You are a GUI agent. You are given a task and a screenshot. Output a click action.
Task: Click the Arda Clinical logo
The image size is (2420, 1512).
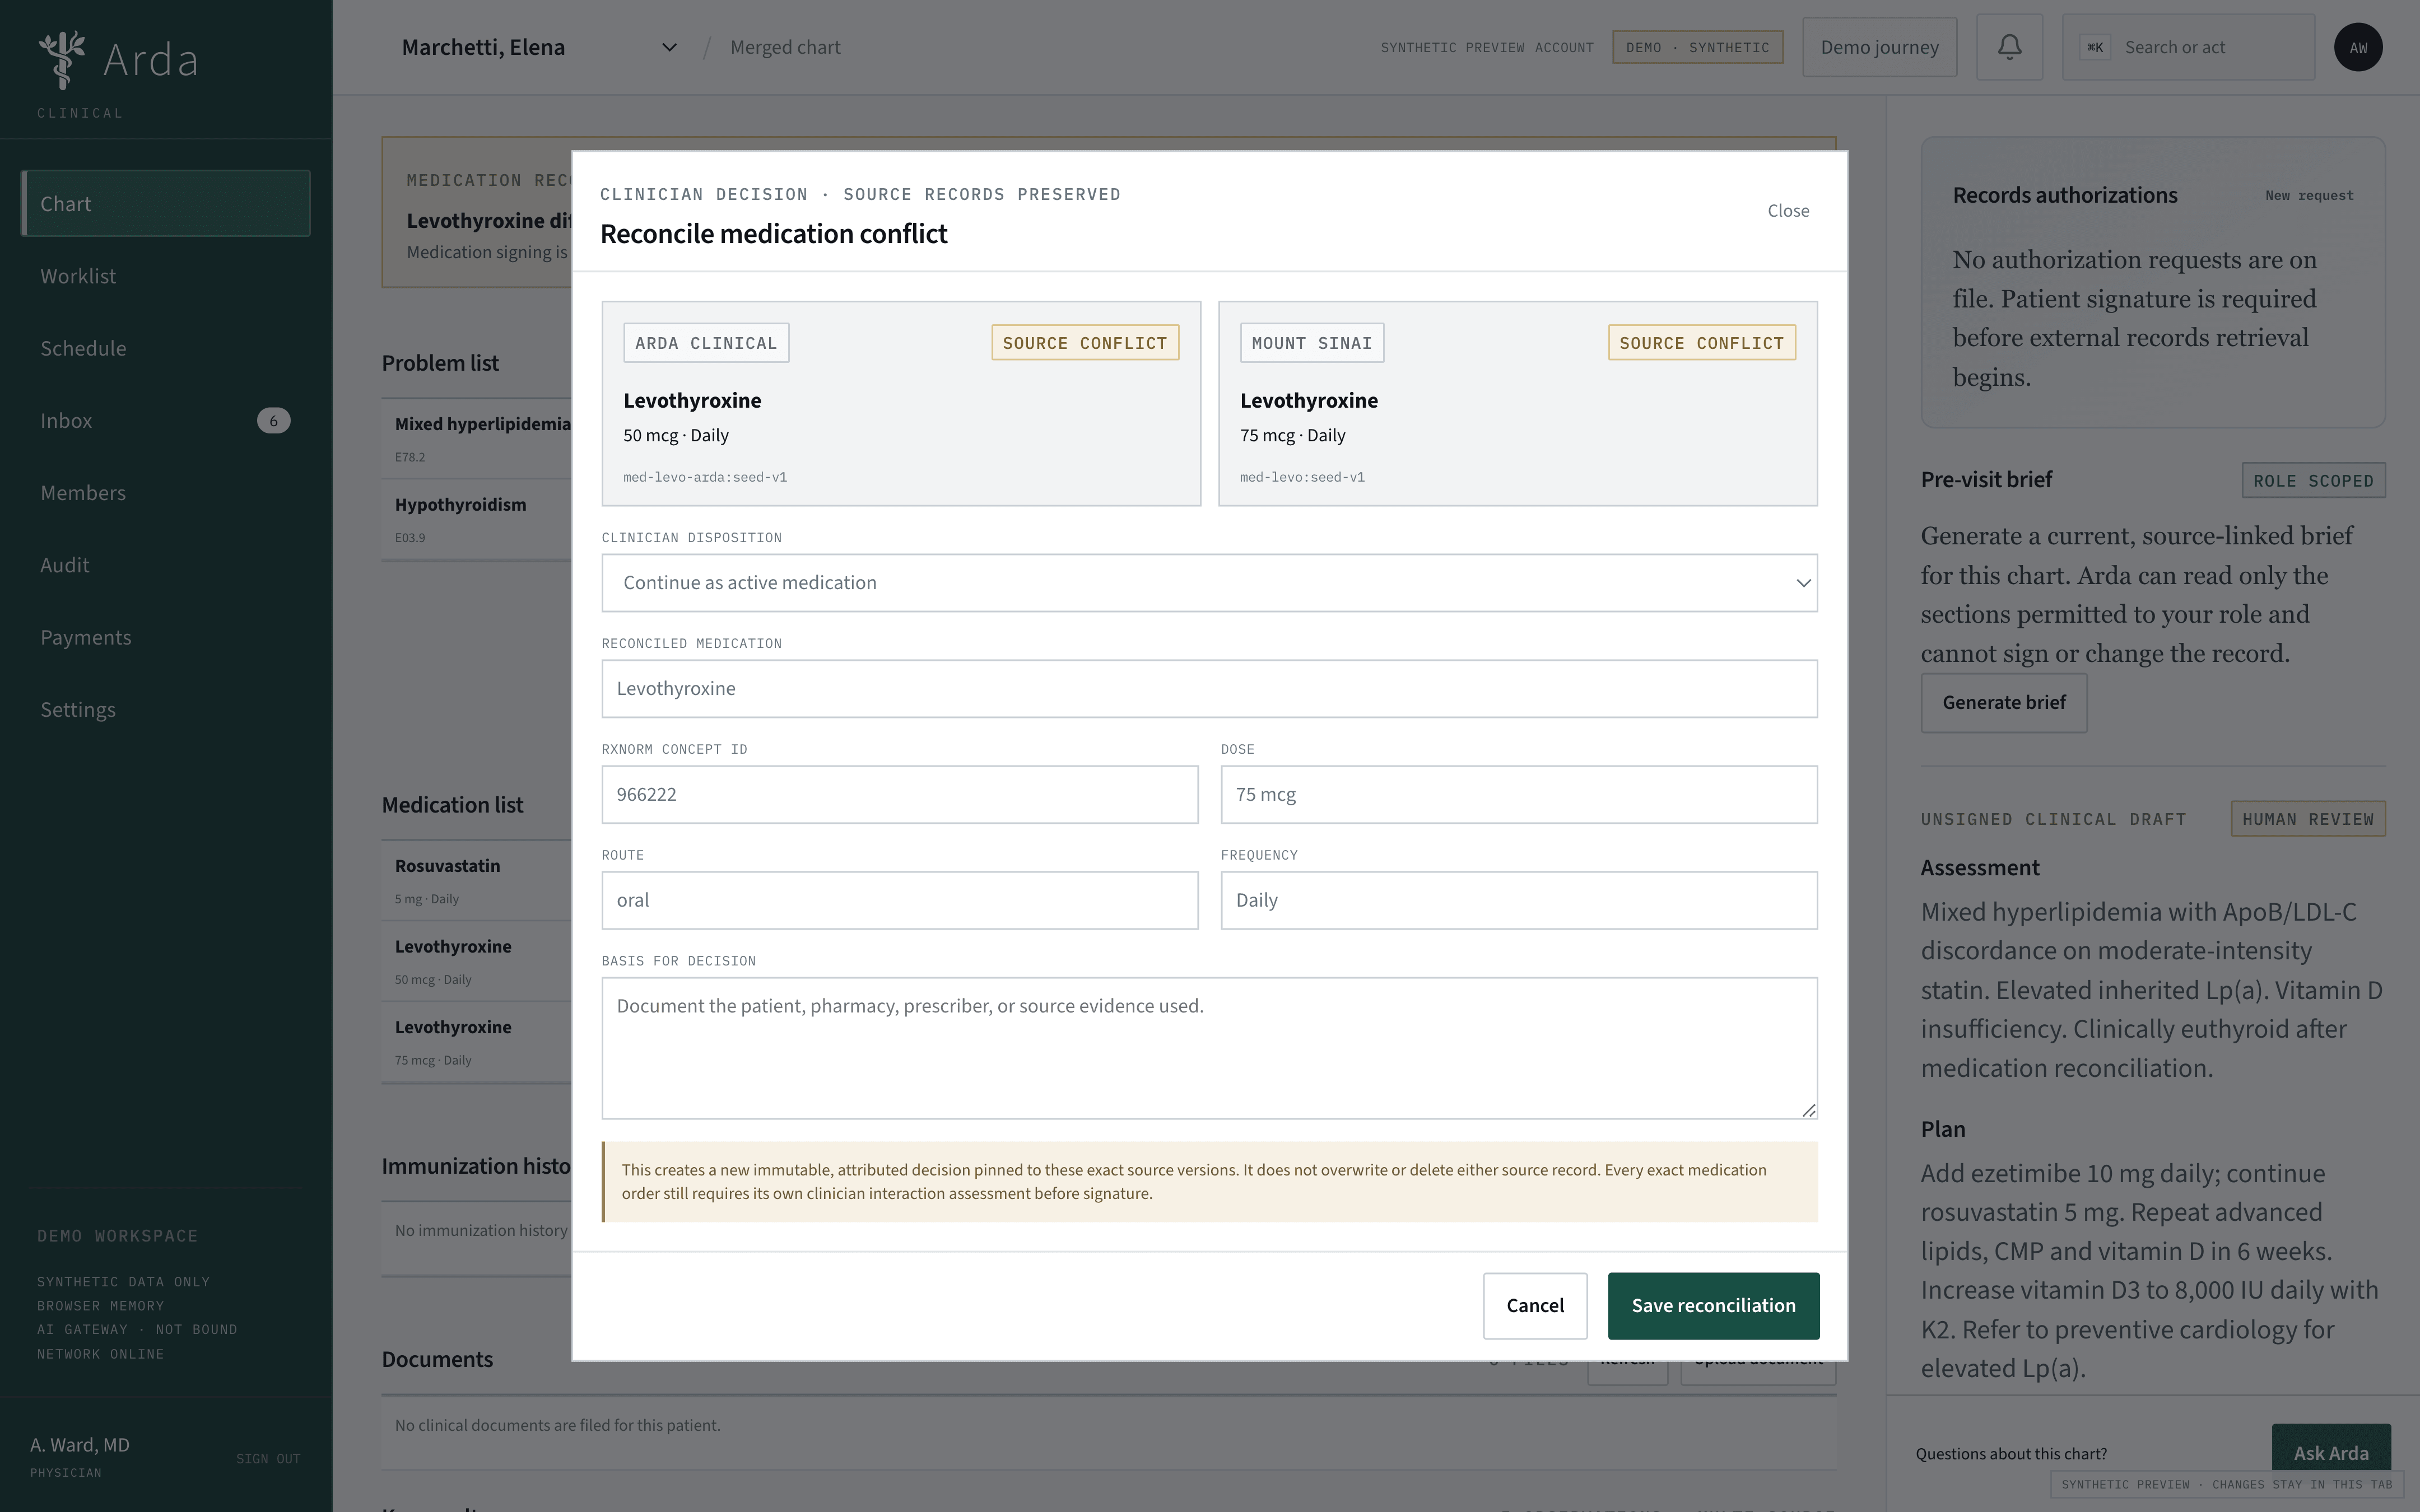(x=118, y=75)
